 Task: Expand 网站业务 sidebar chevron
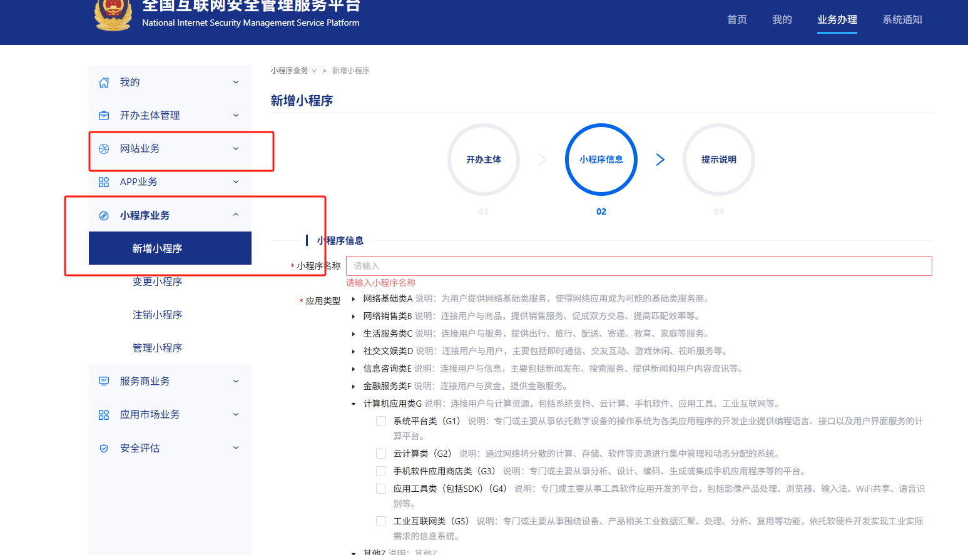[x=236, y=149]
